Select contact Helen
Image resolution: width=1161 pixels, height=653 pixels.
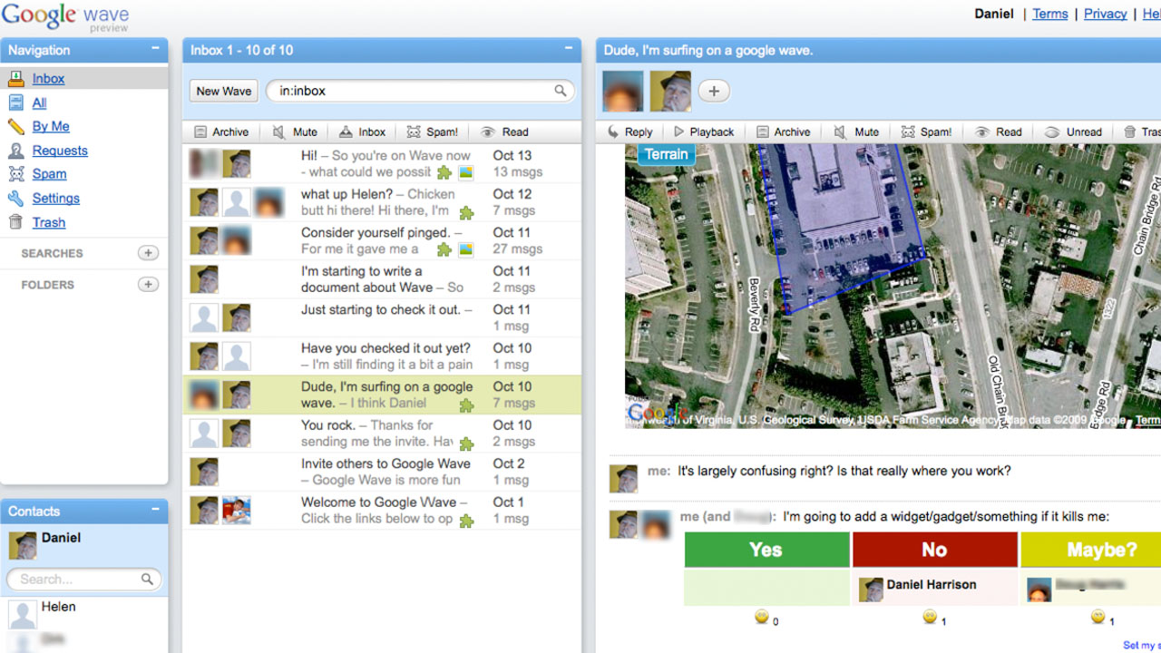coord(58,607)
